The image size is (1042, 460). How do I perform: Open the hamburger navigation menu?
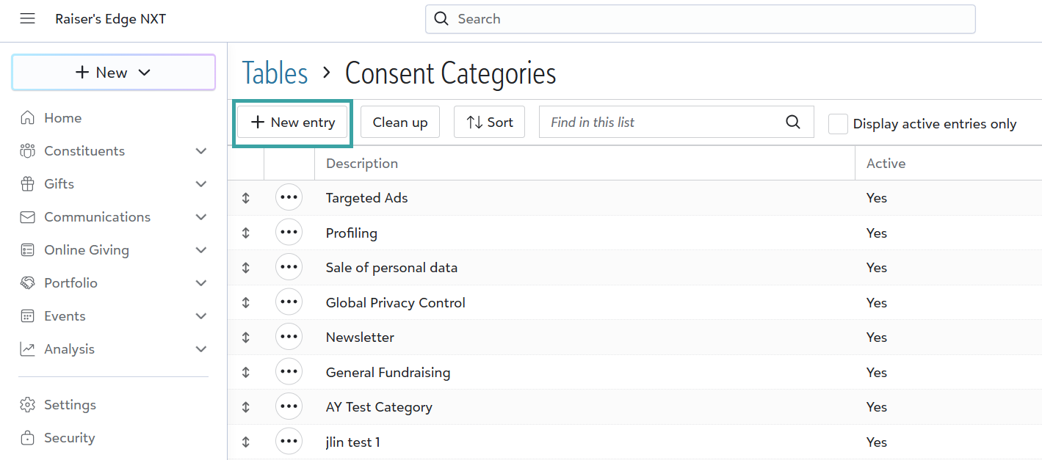point(28,19)
